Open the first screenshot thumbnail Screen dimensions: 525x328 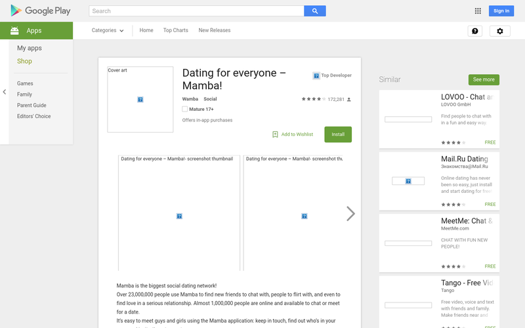pos(179,213)
